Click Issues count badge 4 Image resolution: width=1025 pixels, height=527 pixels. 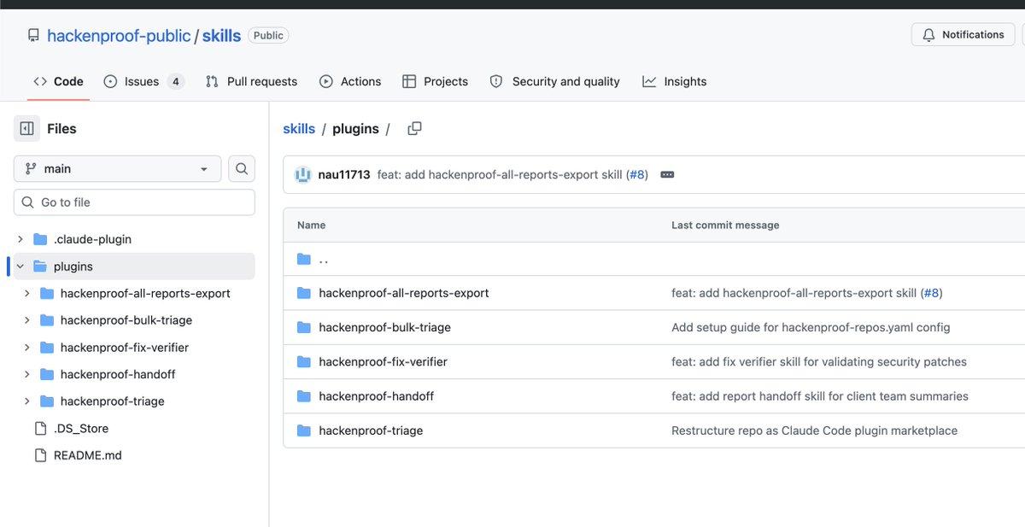pos(175,81)
